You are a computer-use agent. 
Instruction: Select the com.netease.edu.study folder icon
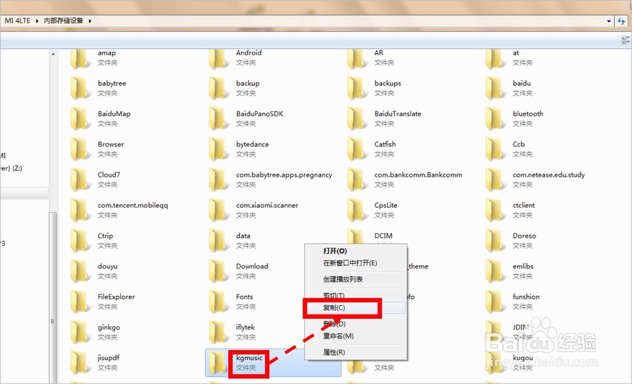[x=495, y=180]
